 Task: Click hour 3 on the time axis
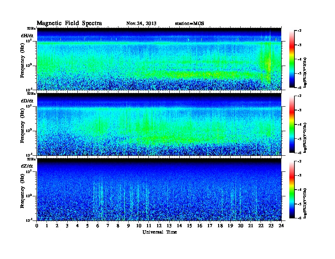(67, 226)
